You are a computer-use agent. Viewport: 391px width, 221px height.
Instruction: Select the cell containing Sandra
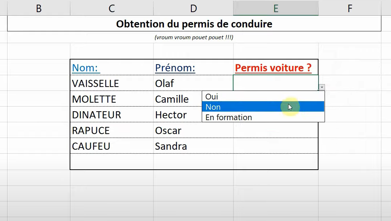[171, 146]
